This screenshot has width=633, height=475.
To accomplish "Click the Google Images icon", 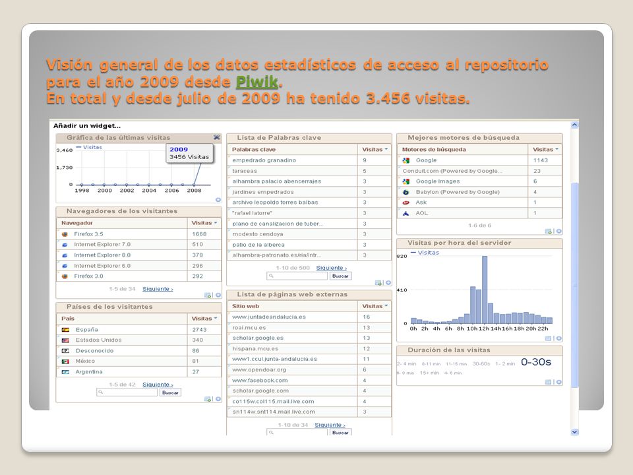I will point(406,181).
